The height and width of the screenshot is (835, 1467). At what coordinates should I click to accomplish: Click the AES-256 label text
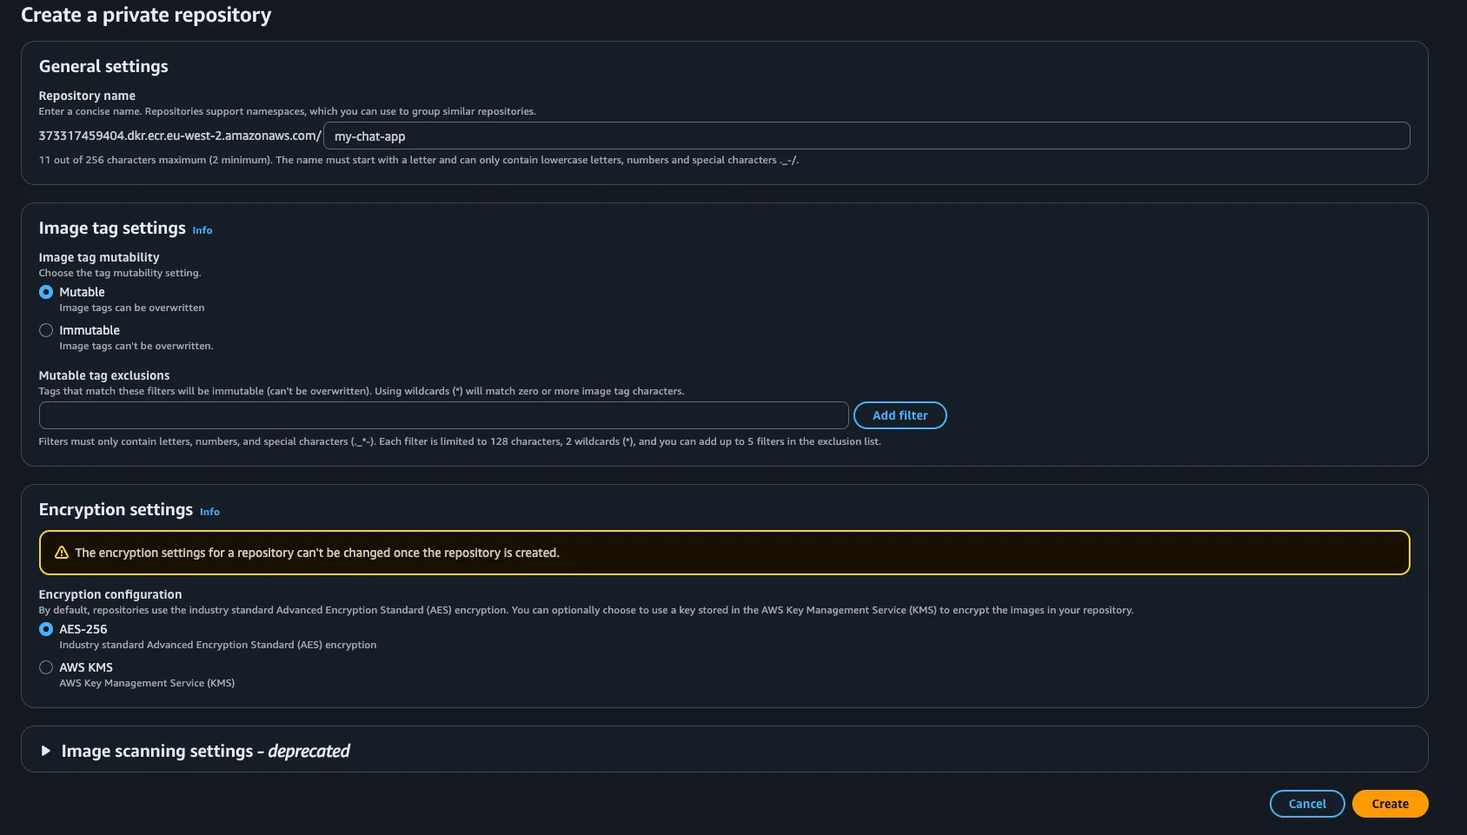[x=83, y=629]
